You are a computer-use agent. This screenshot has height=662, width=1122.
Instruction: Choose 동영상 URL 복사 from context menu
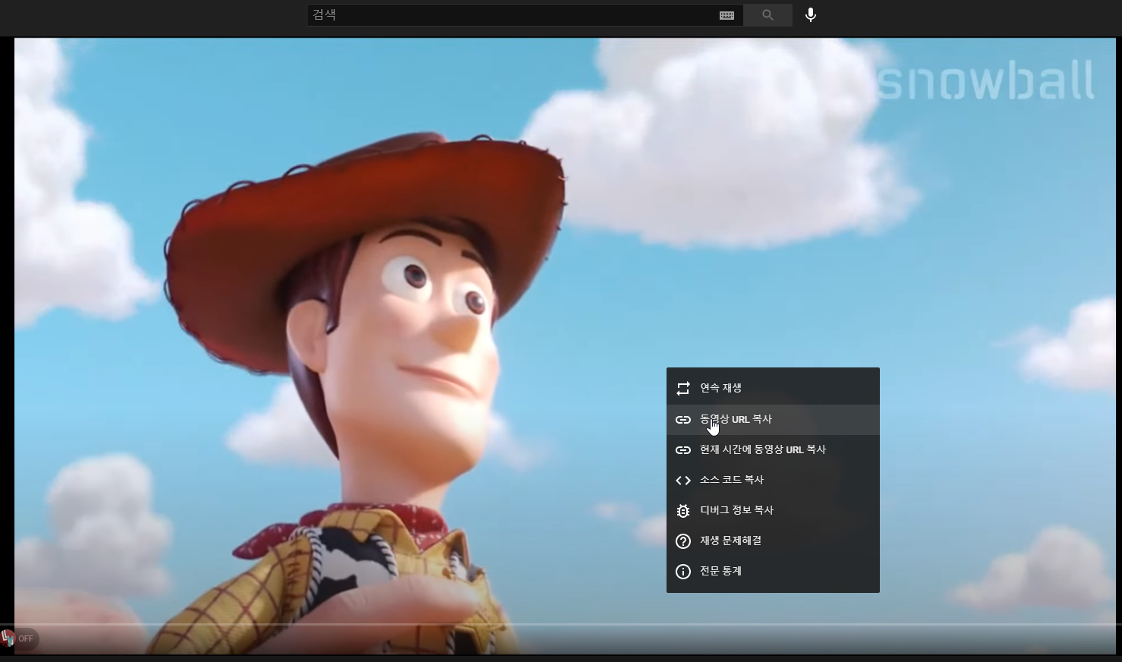point(773,419)
